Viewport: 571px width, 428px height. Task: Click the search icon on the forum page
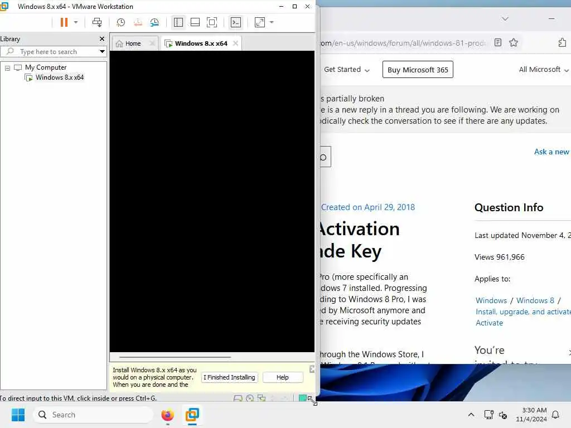(x=323, y=157)
